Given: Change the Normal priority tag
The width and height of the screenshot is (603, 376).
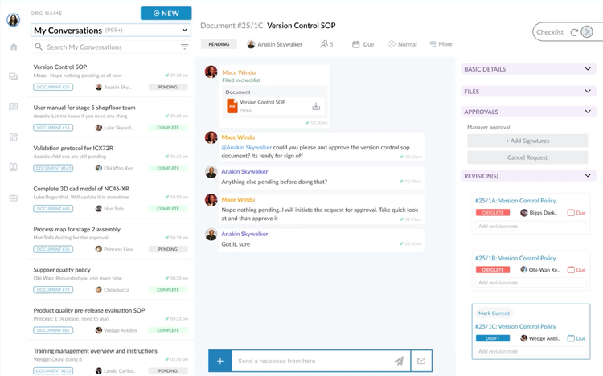Looking at the screenshot, I should point(402,44).
